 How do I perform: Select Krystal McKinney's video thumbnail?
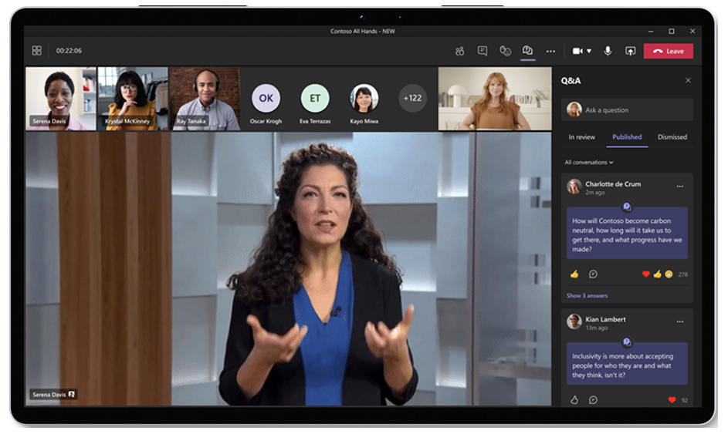coord(133,99)
